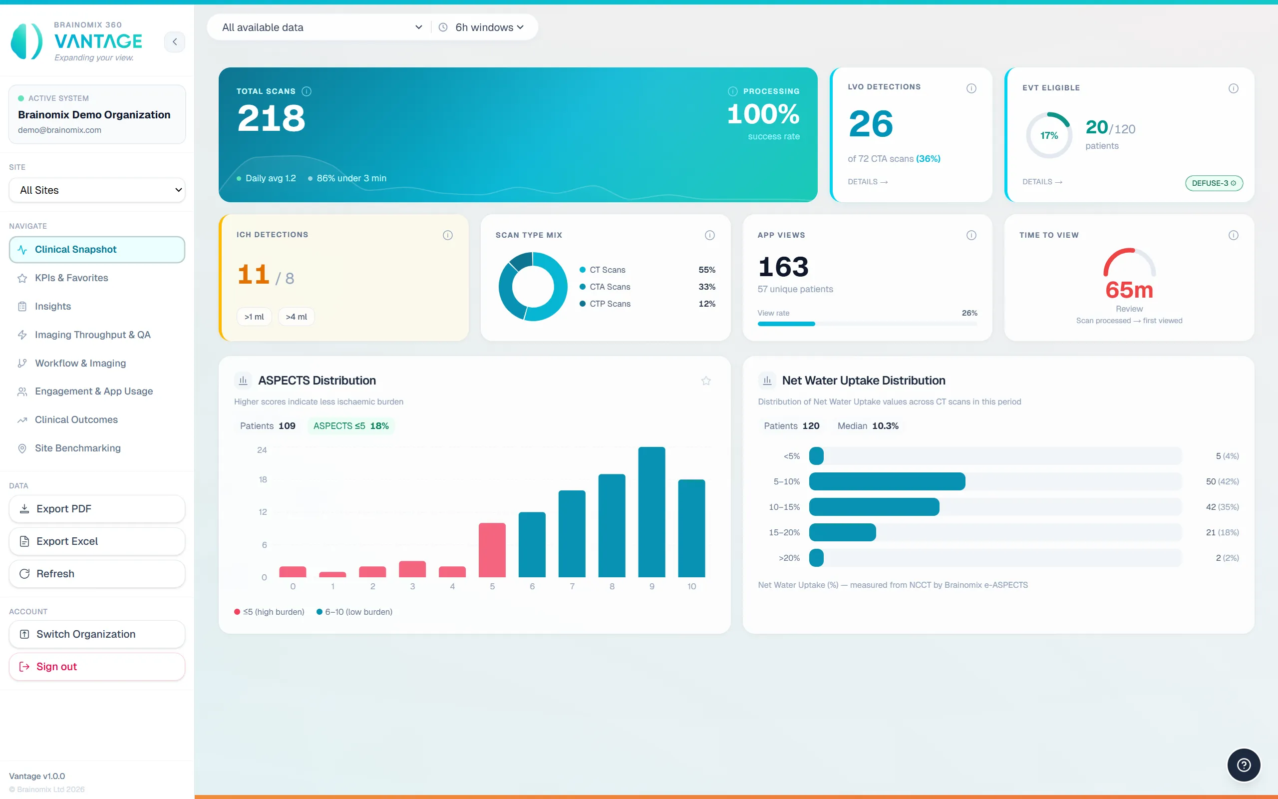Click the Export Excel button
1278x799 pixels.
(97, 541)
